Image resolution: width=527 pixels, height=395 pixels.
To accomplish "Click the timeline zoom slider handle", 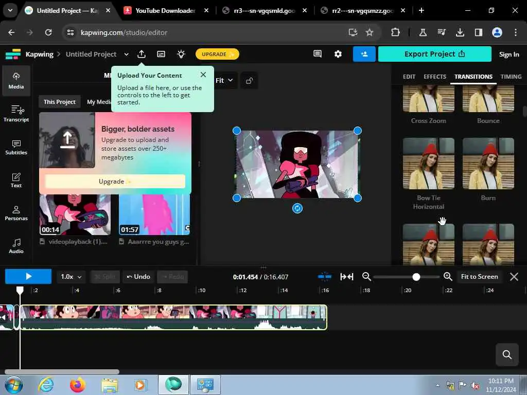I will click(x=416, y=277).
